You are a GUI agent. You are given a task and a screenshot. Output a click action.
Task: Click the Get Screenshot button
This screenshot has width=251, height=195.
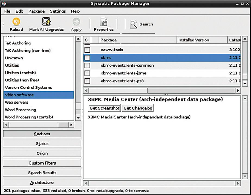pyautogui.click(x=104, y=108)
